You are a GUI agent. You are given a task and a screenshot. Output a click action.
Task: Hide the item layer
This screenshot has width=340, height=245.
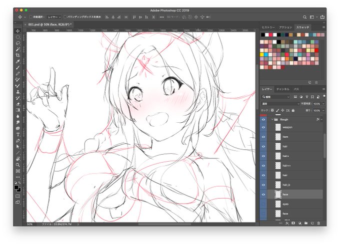(263, 137)
